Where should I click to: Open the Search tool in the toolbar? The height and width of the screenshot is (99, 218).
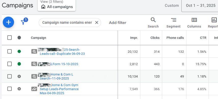[x=153, y=23]
